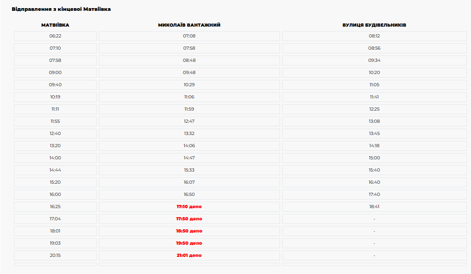Click the 13:32 Миколаїв Вантажний cell
This screenshot has width=471, height=274.
pos(189,134)
